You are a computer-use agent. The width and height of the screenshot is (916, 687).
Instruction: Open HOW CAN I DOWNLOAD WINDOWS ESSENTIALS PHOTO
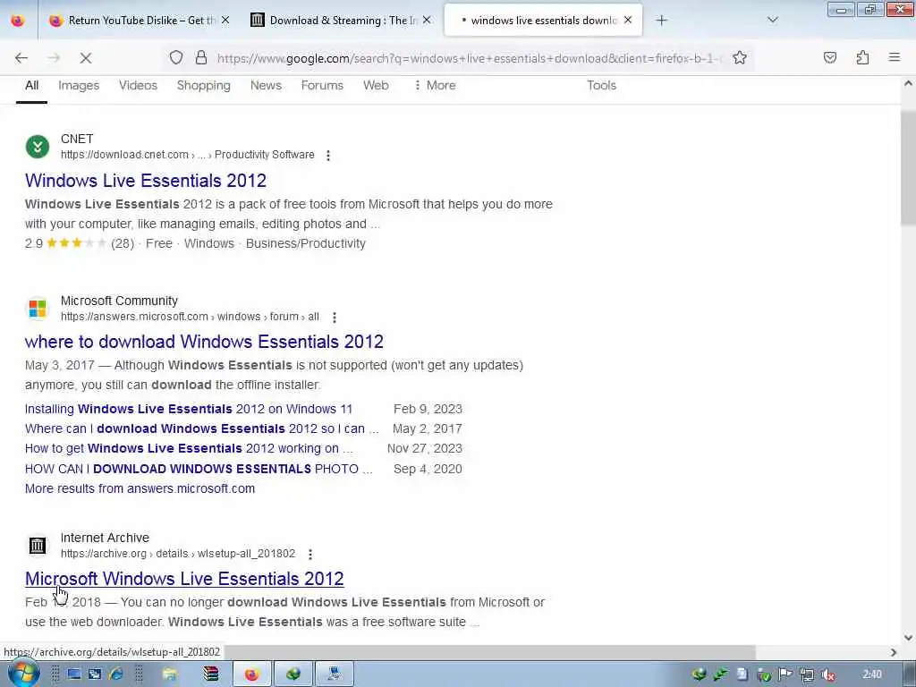point(198,469)
